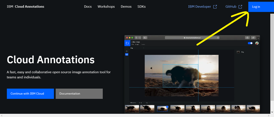Click the GitHub external link icon
The height and width of the screenshot is (117, 274).
[x=240, y=7]
